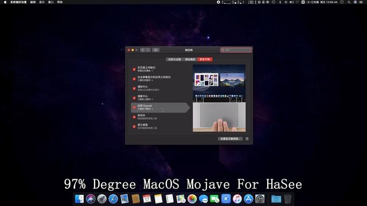Open the 编辑 menu
This screenshot has width=367, height=206.
click(33, 2)
